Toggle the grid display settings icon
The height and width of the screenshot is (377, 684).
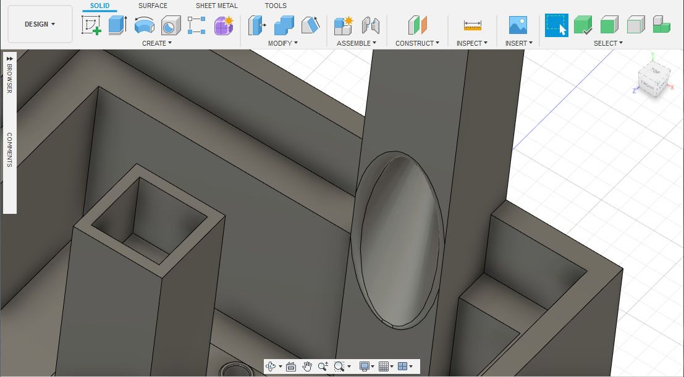tap(384, 366)
